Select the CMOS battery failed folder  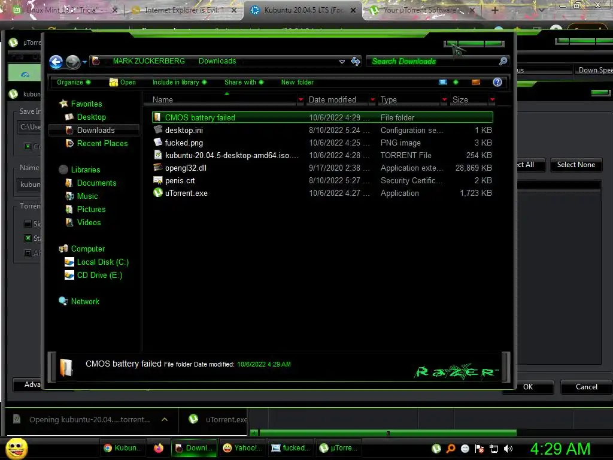coord(323,117)
